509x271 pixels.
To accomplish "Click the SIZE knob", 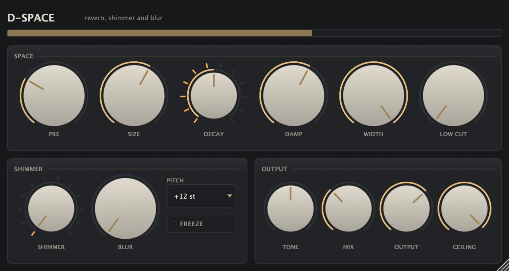I will pyautogui.click(x=134, y=96).
